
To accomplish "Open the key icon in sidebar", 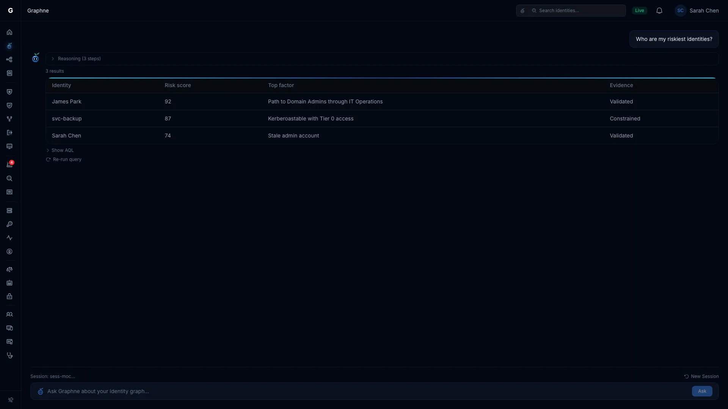I will 9,224.
